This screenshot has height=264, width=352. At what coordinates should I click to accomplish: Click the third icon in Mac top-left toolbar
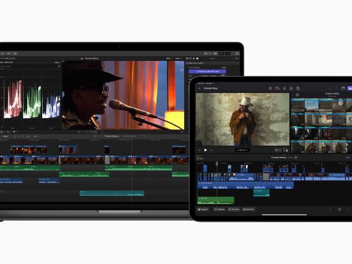[x=15, y=54]
